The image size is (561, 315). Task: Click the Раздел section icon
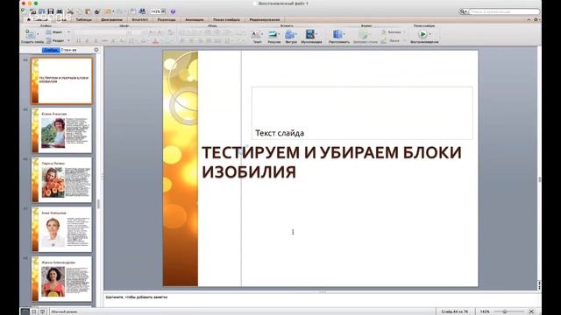pyautogui.click(x=49, y=41)
